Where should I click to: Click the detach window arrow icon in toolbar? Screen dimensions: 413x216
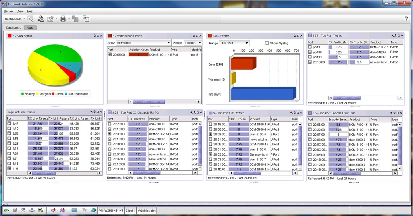click(x=86, y=19)
